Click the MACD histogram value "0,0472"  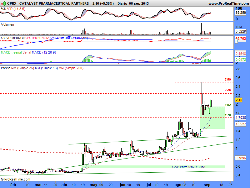(241, 60)
